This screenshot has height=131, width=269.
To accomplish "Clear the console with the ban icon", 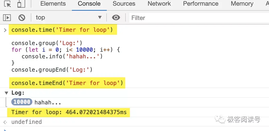I will [22, 18].
